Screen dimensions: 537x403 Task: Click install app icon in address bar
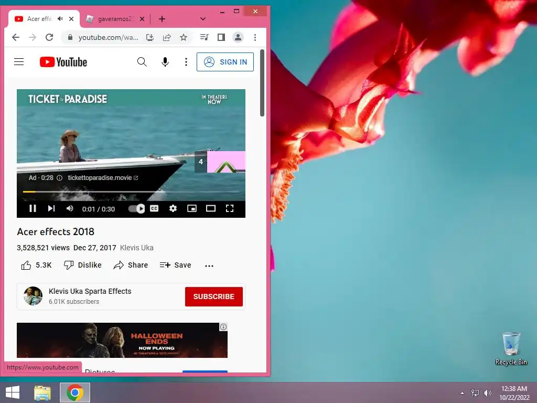coord(149,37)
